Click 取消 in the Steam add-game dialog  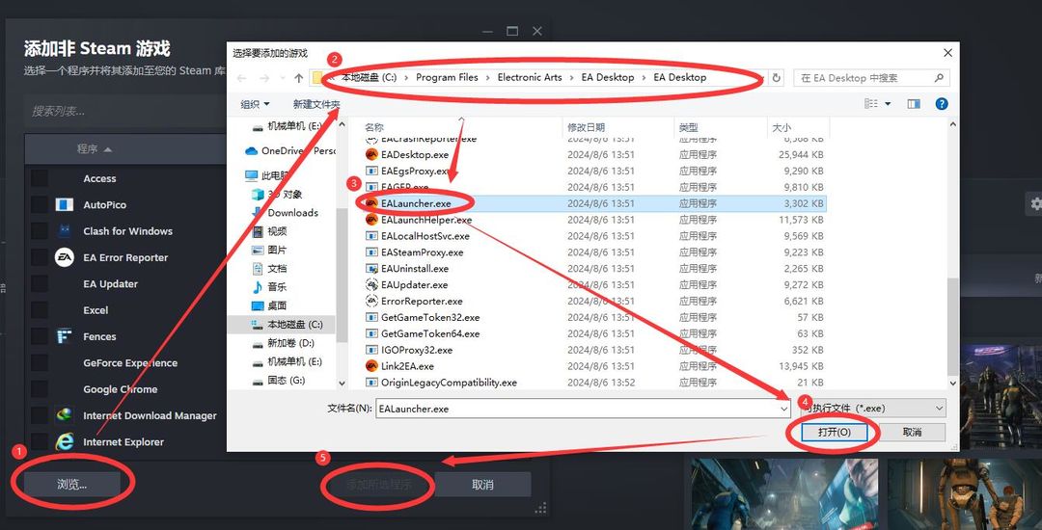(x=482, y=485)
